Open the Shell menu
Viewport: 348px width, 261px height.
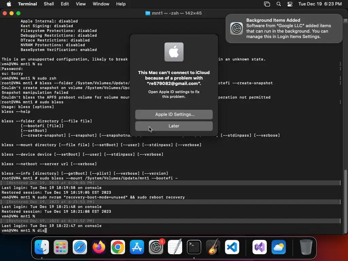[49, 4]
